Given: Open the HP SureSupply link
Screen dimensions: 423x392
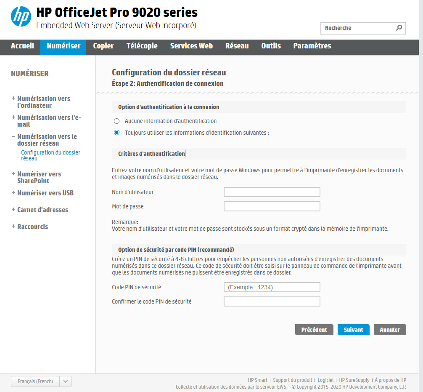Looking at the screenshot, I should coord(354,380).
